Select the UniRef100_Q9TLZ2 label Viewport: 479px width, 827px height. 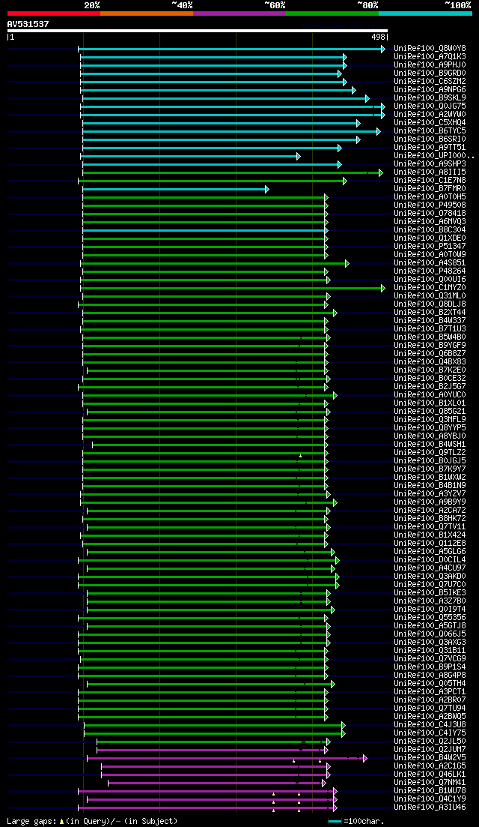click(430, 453)
